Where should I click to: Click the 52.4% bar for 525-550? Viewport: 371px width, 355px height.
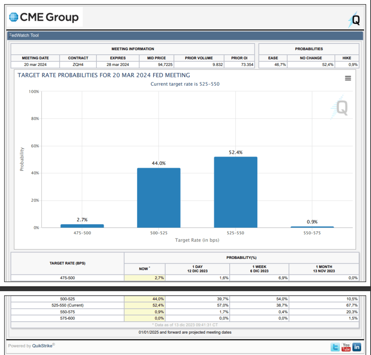pos(235,192)
